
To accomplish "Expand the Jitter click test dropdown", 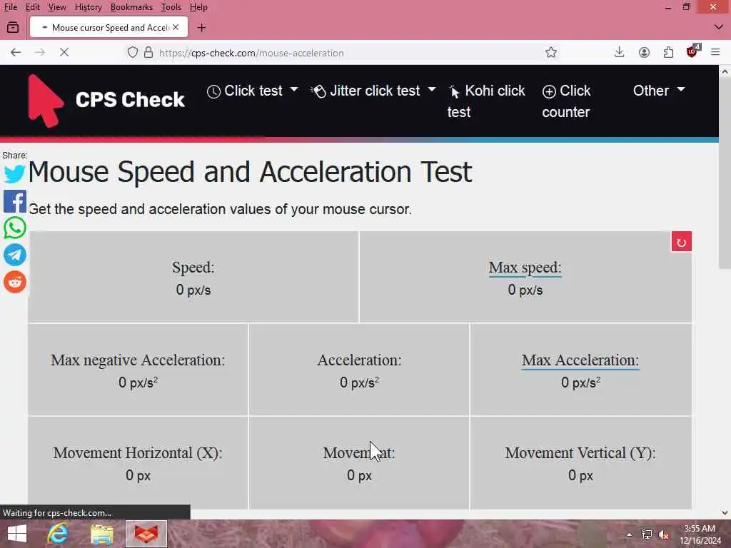I will [x=373, y=91].
